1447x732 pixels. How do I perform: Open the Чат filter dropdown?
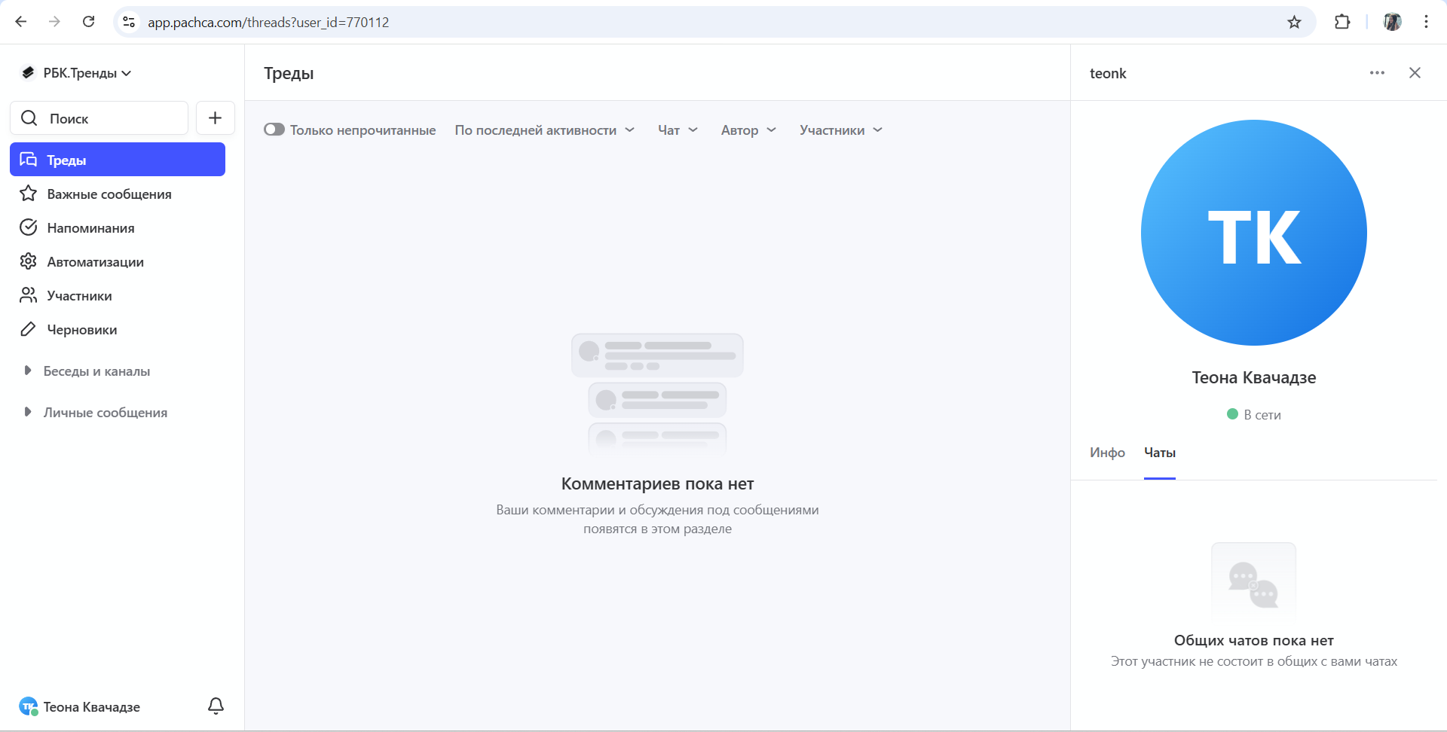click(678, 130)
